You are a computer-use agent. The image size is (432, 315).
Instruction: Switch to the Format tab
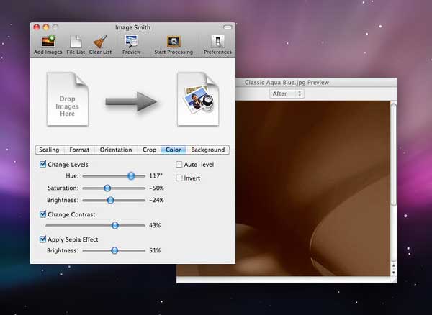click(x=79, y=150)
